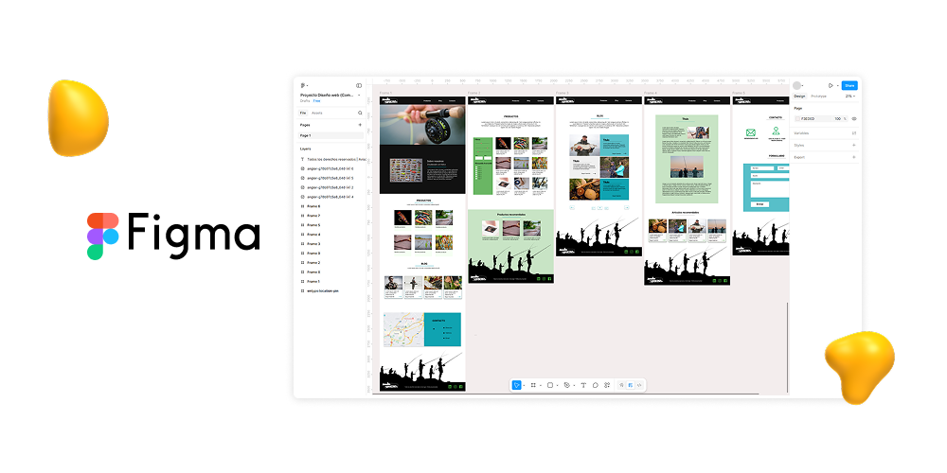This screenshot has width=947, height=473.
Task: Select the angler image layer ending in 4
Action: pos(332,197)
